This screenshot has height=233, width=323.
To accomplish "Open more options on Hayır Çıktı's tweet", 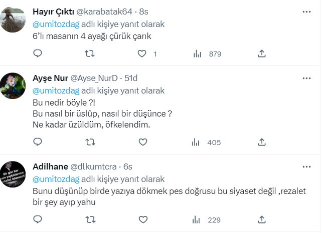I will 305,11.
